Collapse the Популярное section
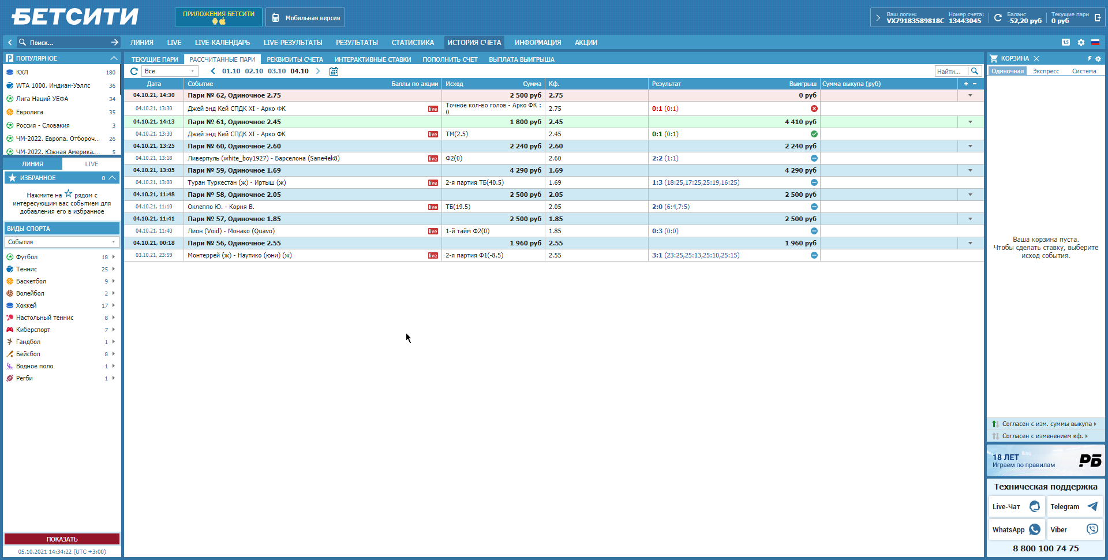 tap(113, 58)
